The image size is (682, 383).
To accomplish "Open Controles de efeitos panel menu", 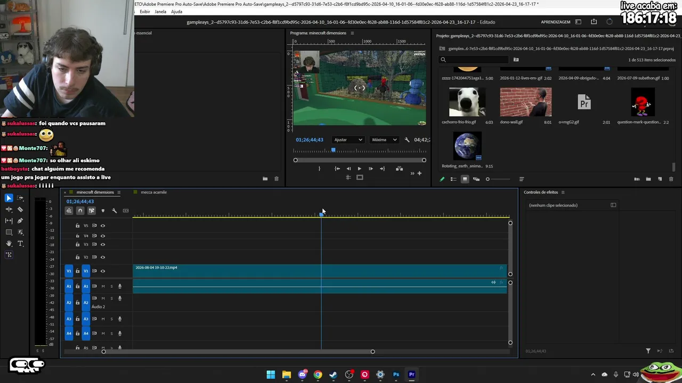I will click(563, 193).
